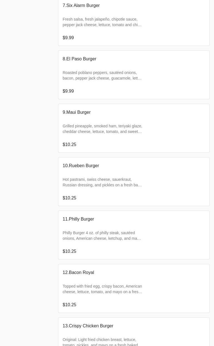Click the Six Alarm Burger fresh salsa description
Screen dimensions: 214x346
click(x=102, y=22)
